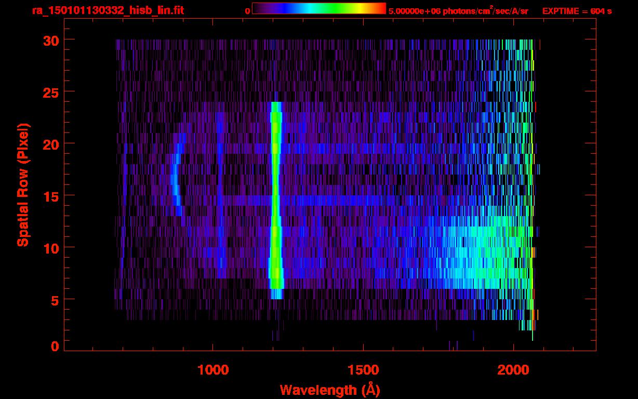Click the bright green emission line near 1216 Å
Image resolution: width=638 pixels, height=399 pixels.
(x=275, y=197)
